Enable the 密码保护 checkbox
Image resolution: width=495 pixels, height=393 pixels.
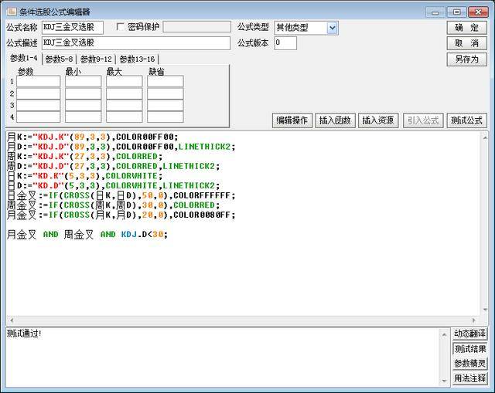tap(121, 27)
